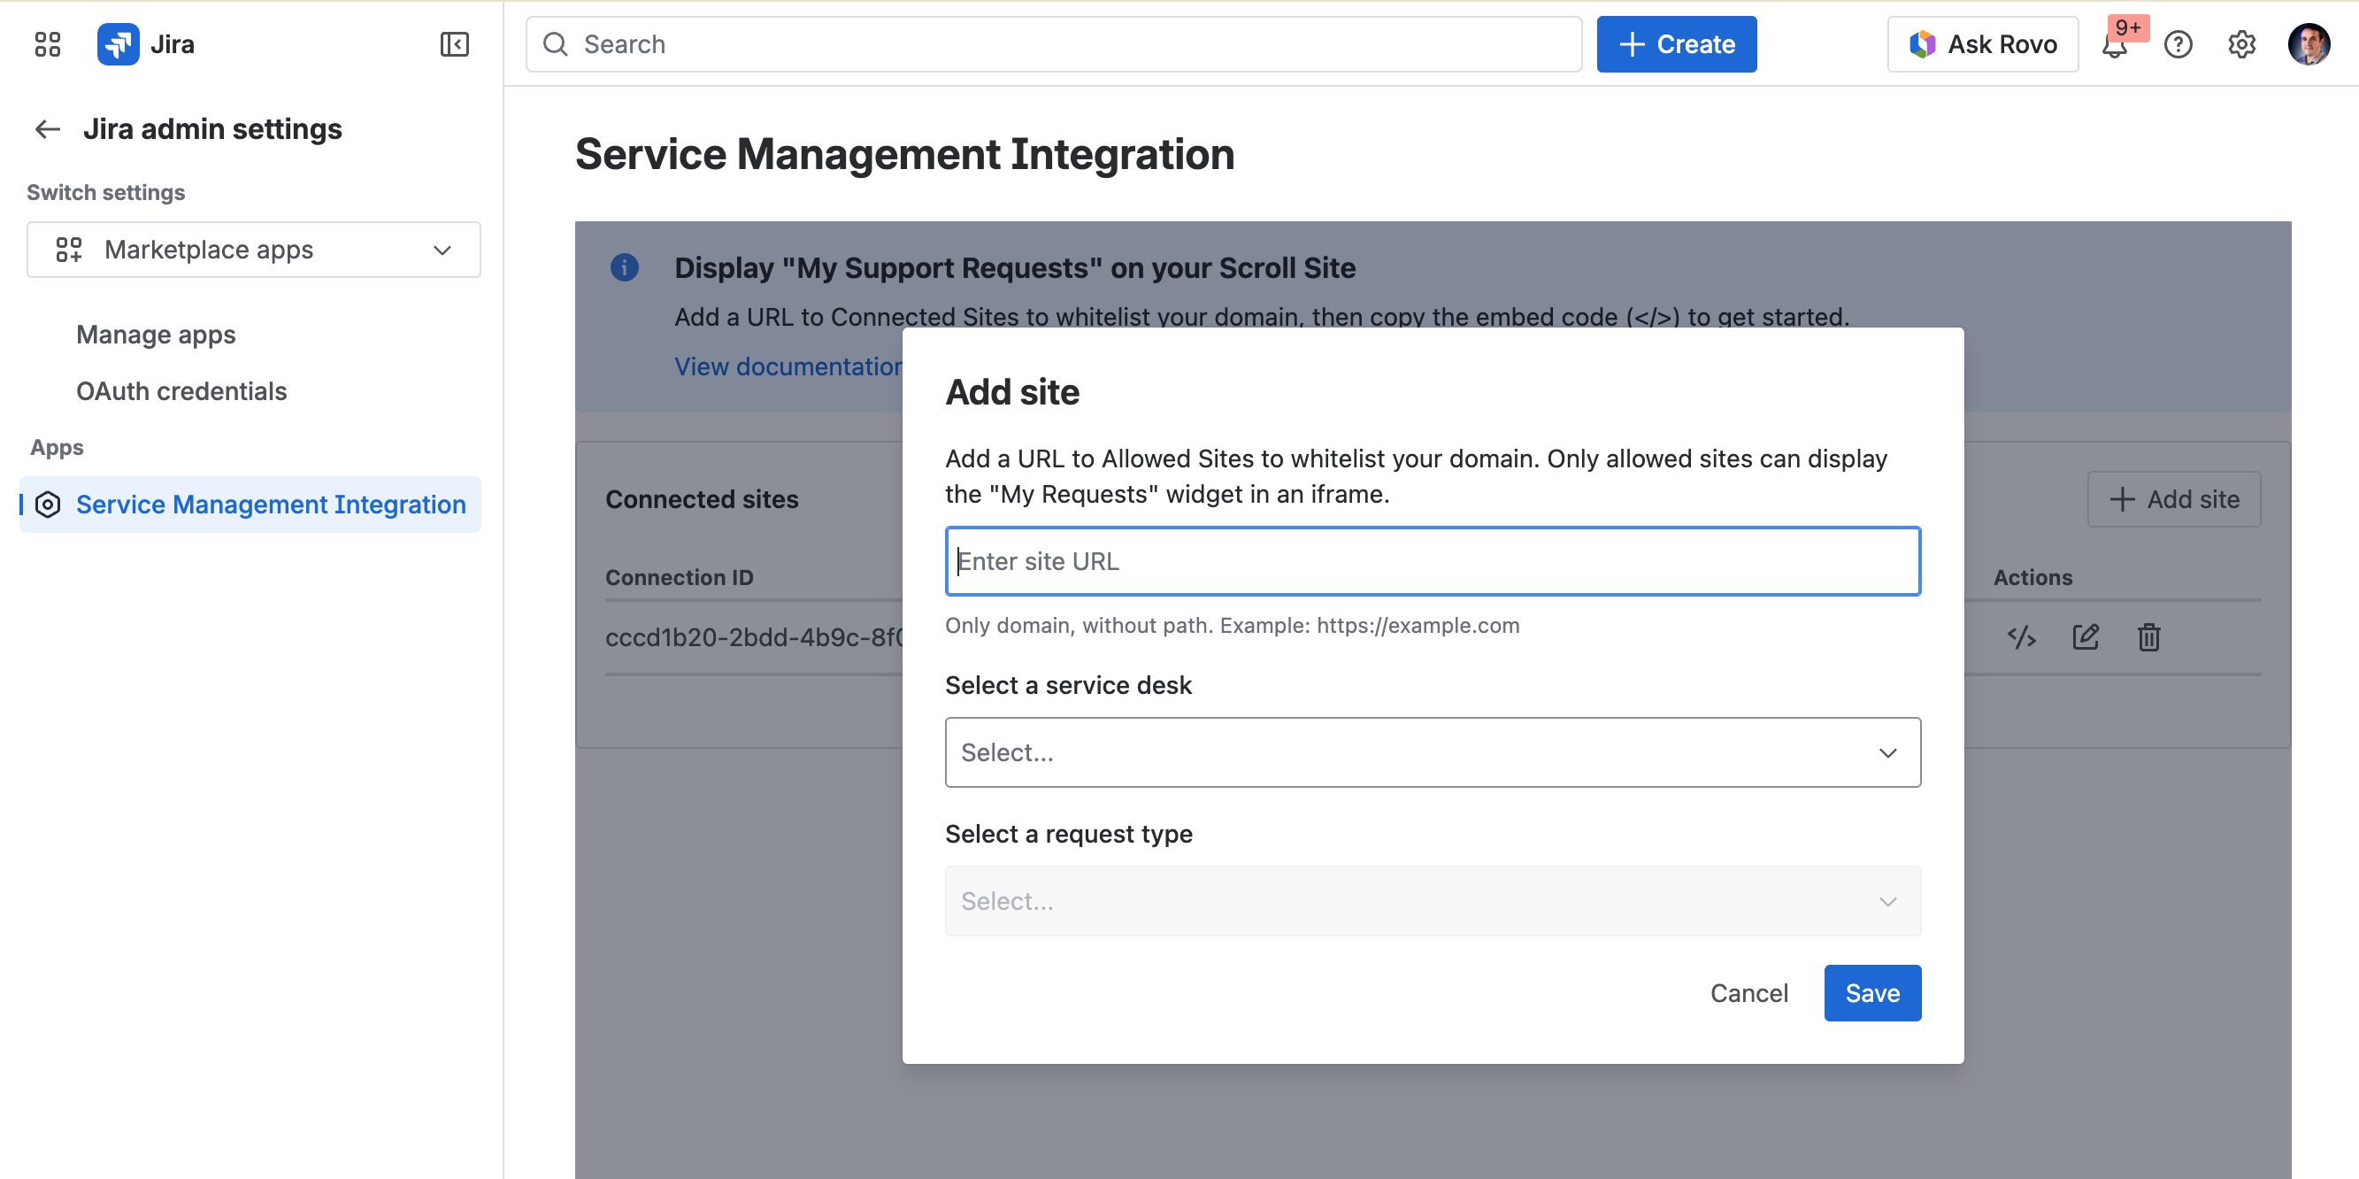The height and width of the screenshot is (1179, 2359).
Task: Open the app switcher grid icon
Action: coord(48,44)
